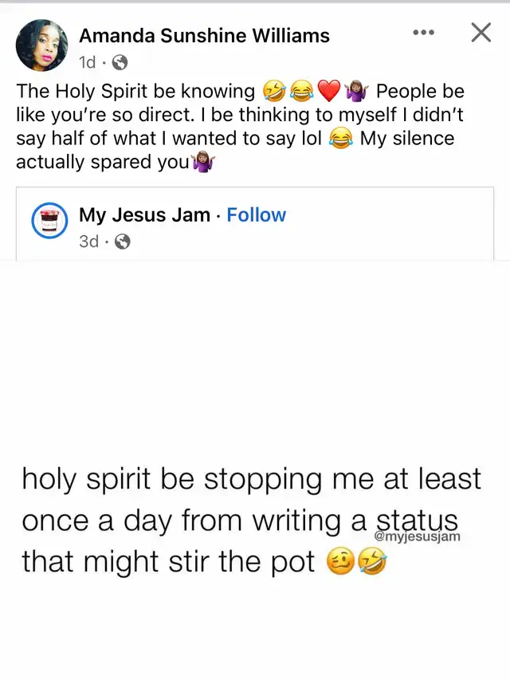This screenshot has height=680, width=510.
Task: Click the globe privacy icon beside 1d
Action: tap(120, 61)
